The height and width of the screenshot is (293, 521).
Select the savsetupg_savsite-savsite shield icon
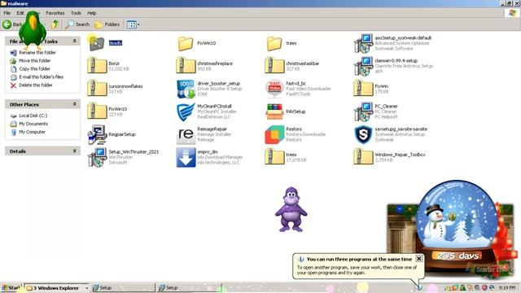pyautogui.click(x=363, y=134)
